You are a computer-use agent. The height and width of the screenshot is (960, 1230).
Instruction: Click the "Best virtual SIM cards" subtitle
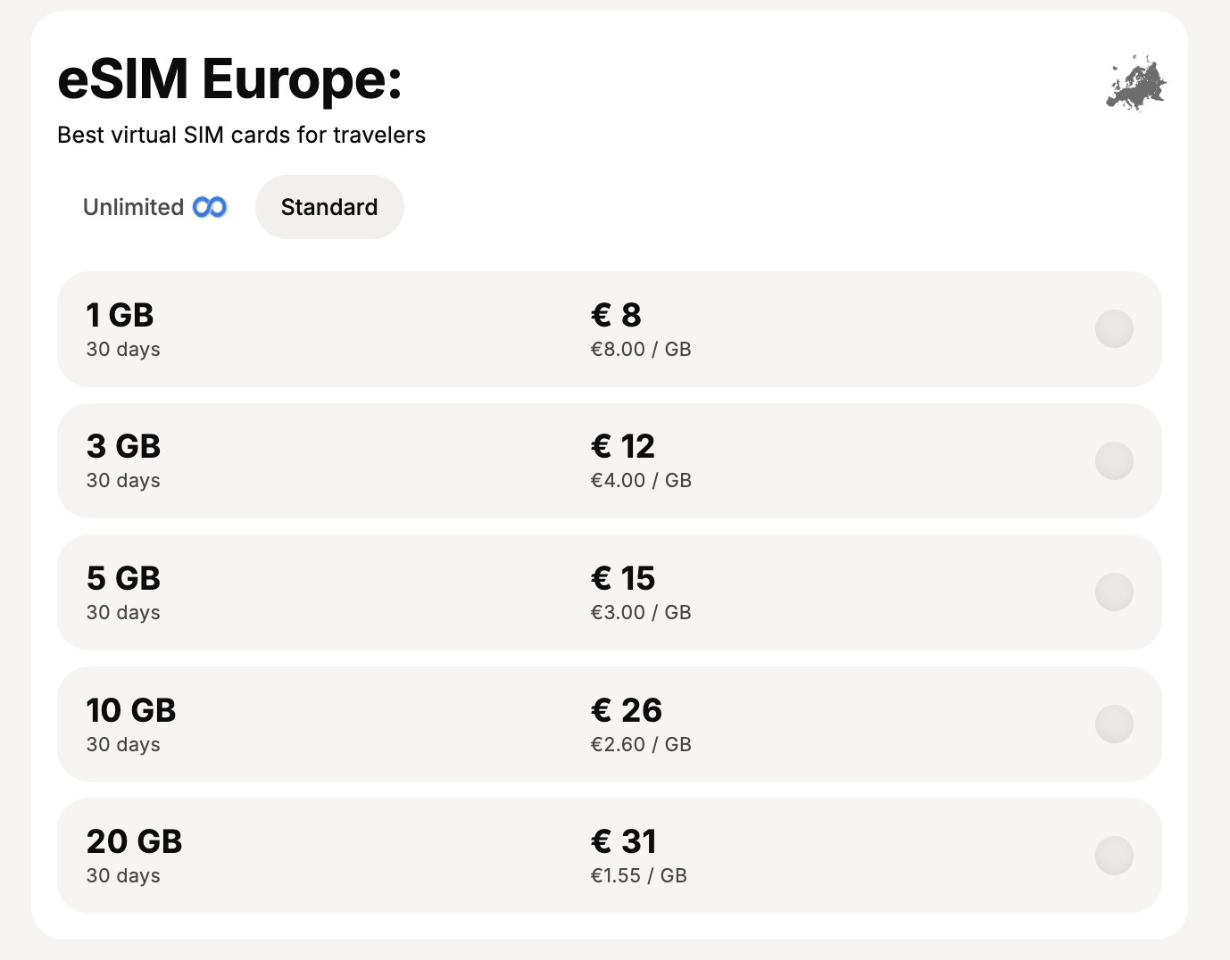tap(241, 135)
